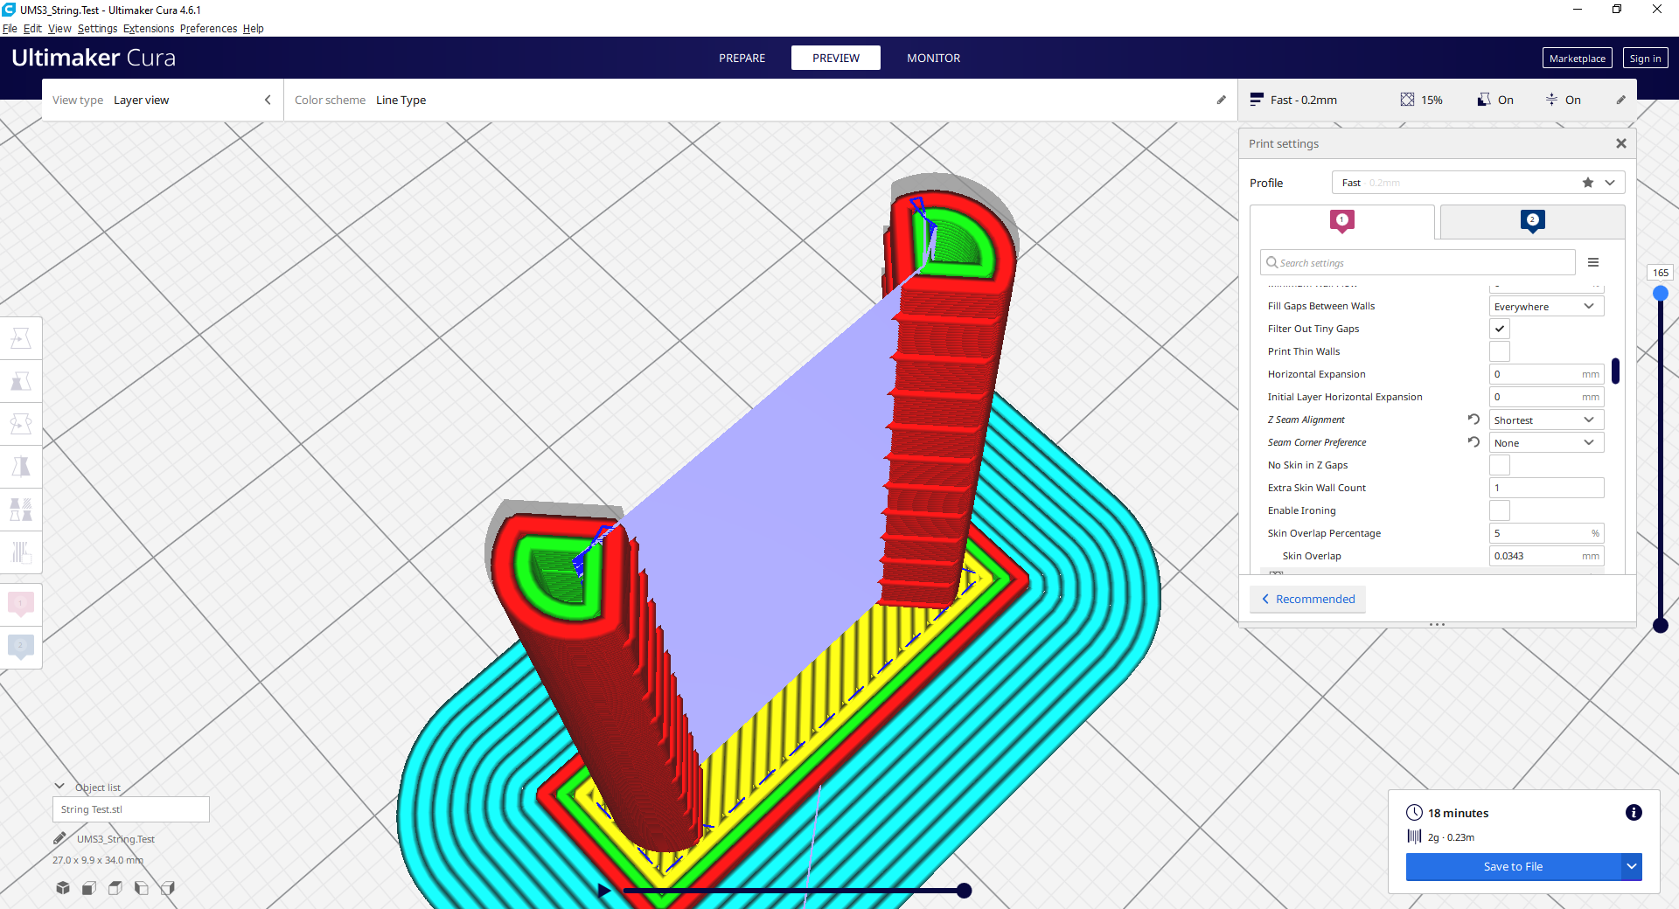Open the Per Model Settings tool
This screenshot has width=1679, height=909.
21,510
